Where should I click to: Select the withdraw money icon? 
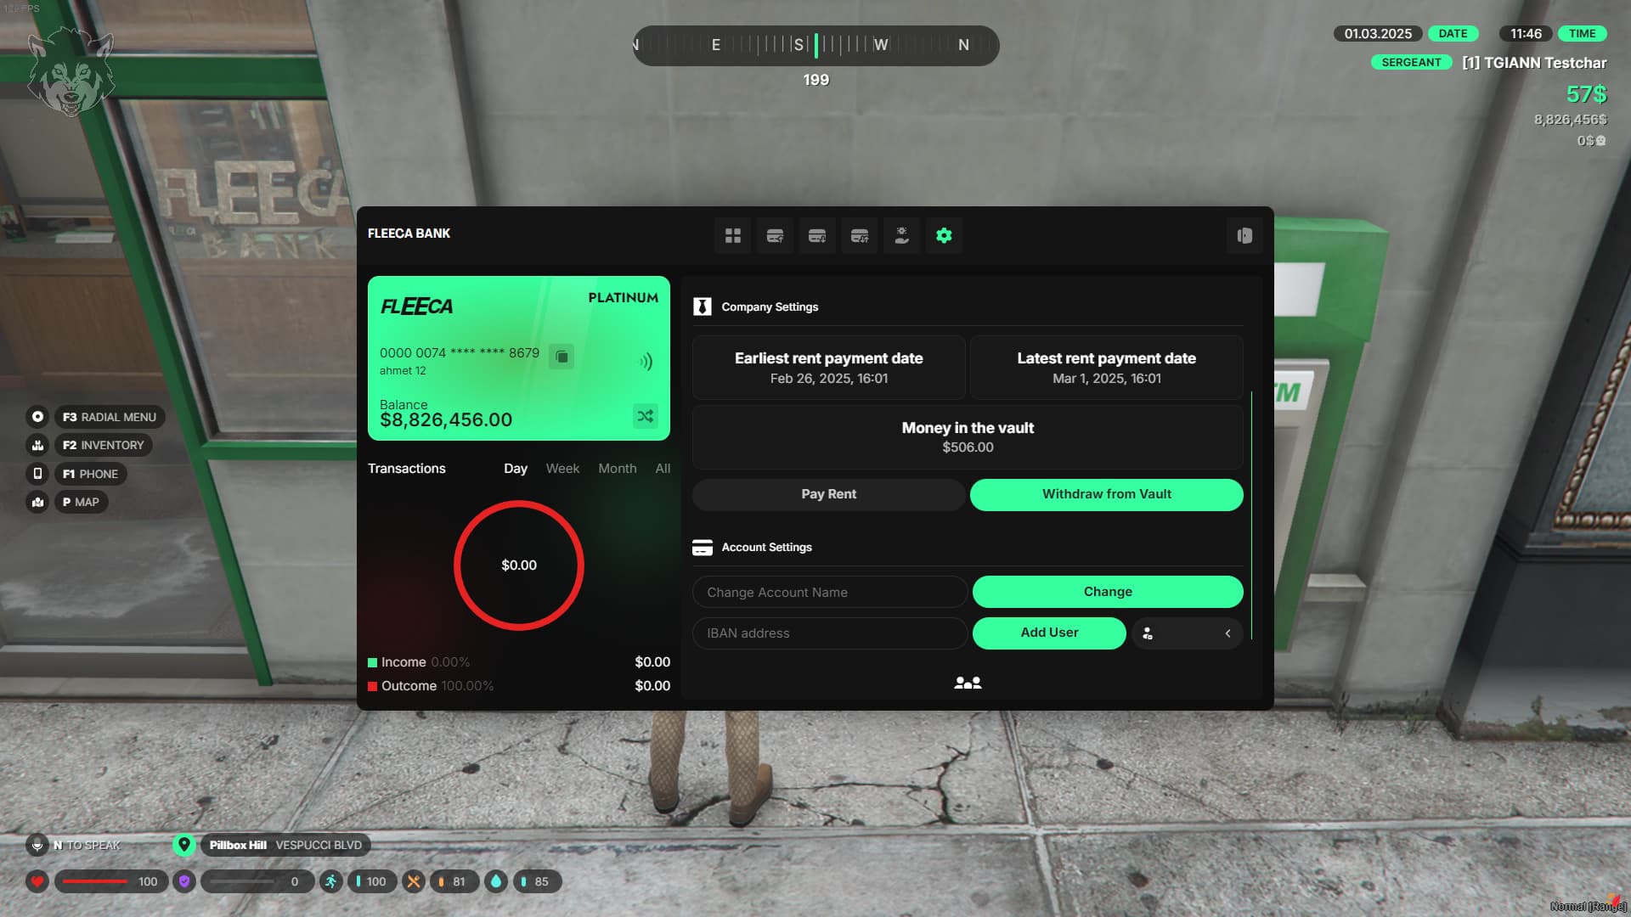coord(816,236)
